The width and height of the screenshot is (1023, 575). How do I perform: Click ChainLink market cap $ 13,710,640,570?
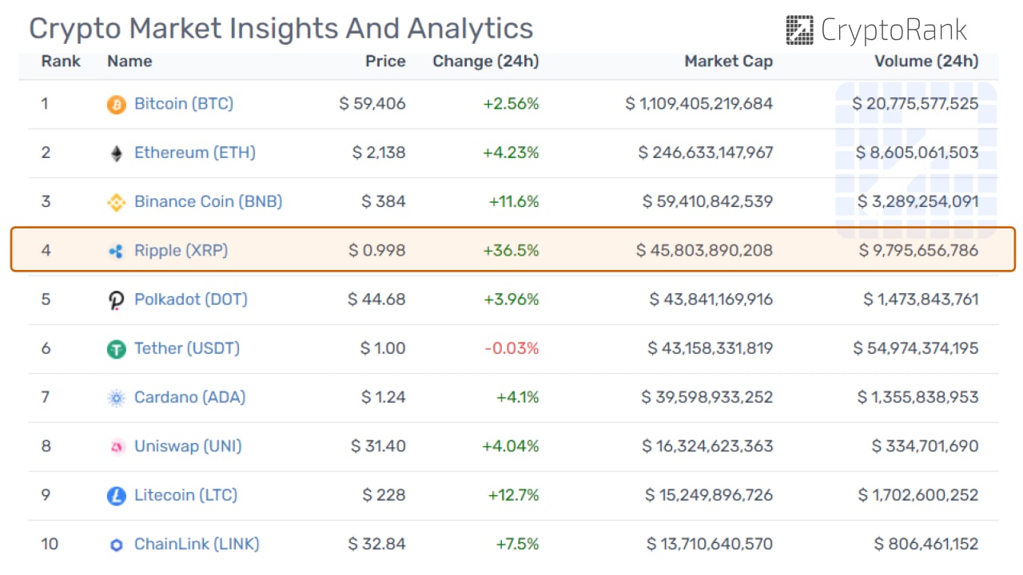click(x=710, y=544)
